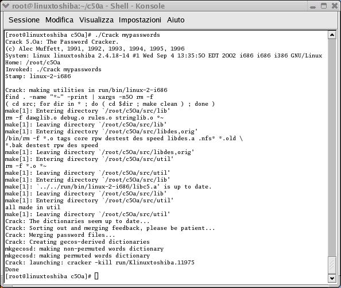Minimize the Konsole window
Screen dimensions: 341x288
(x=313, y=6)
